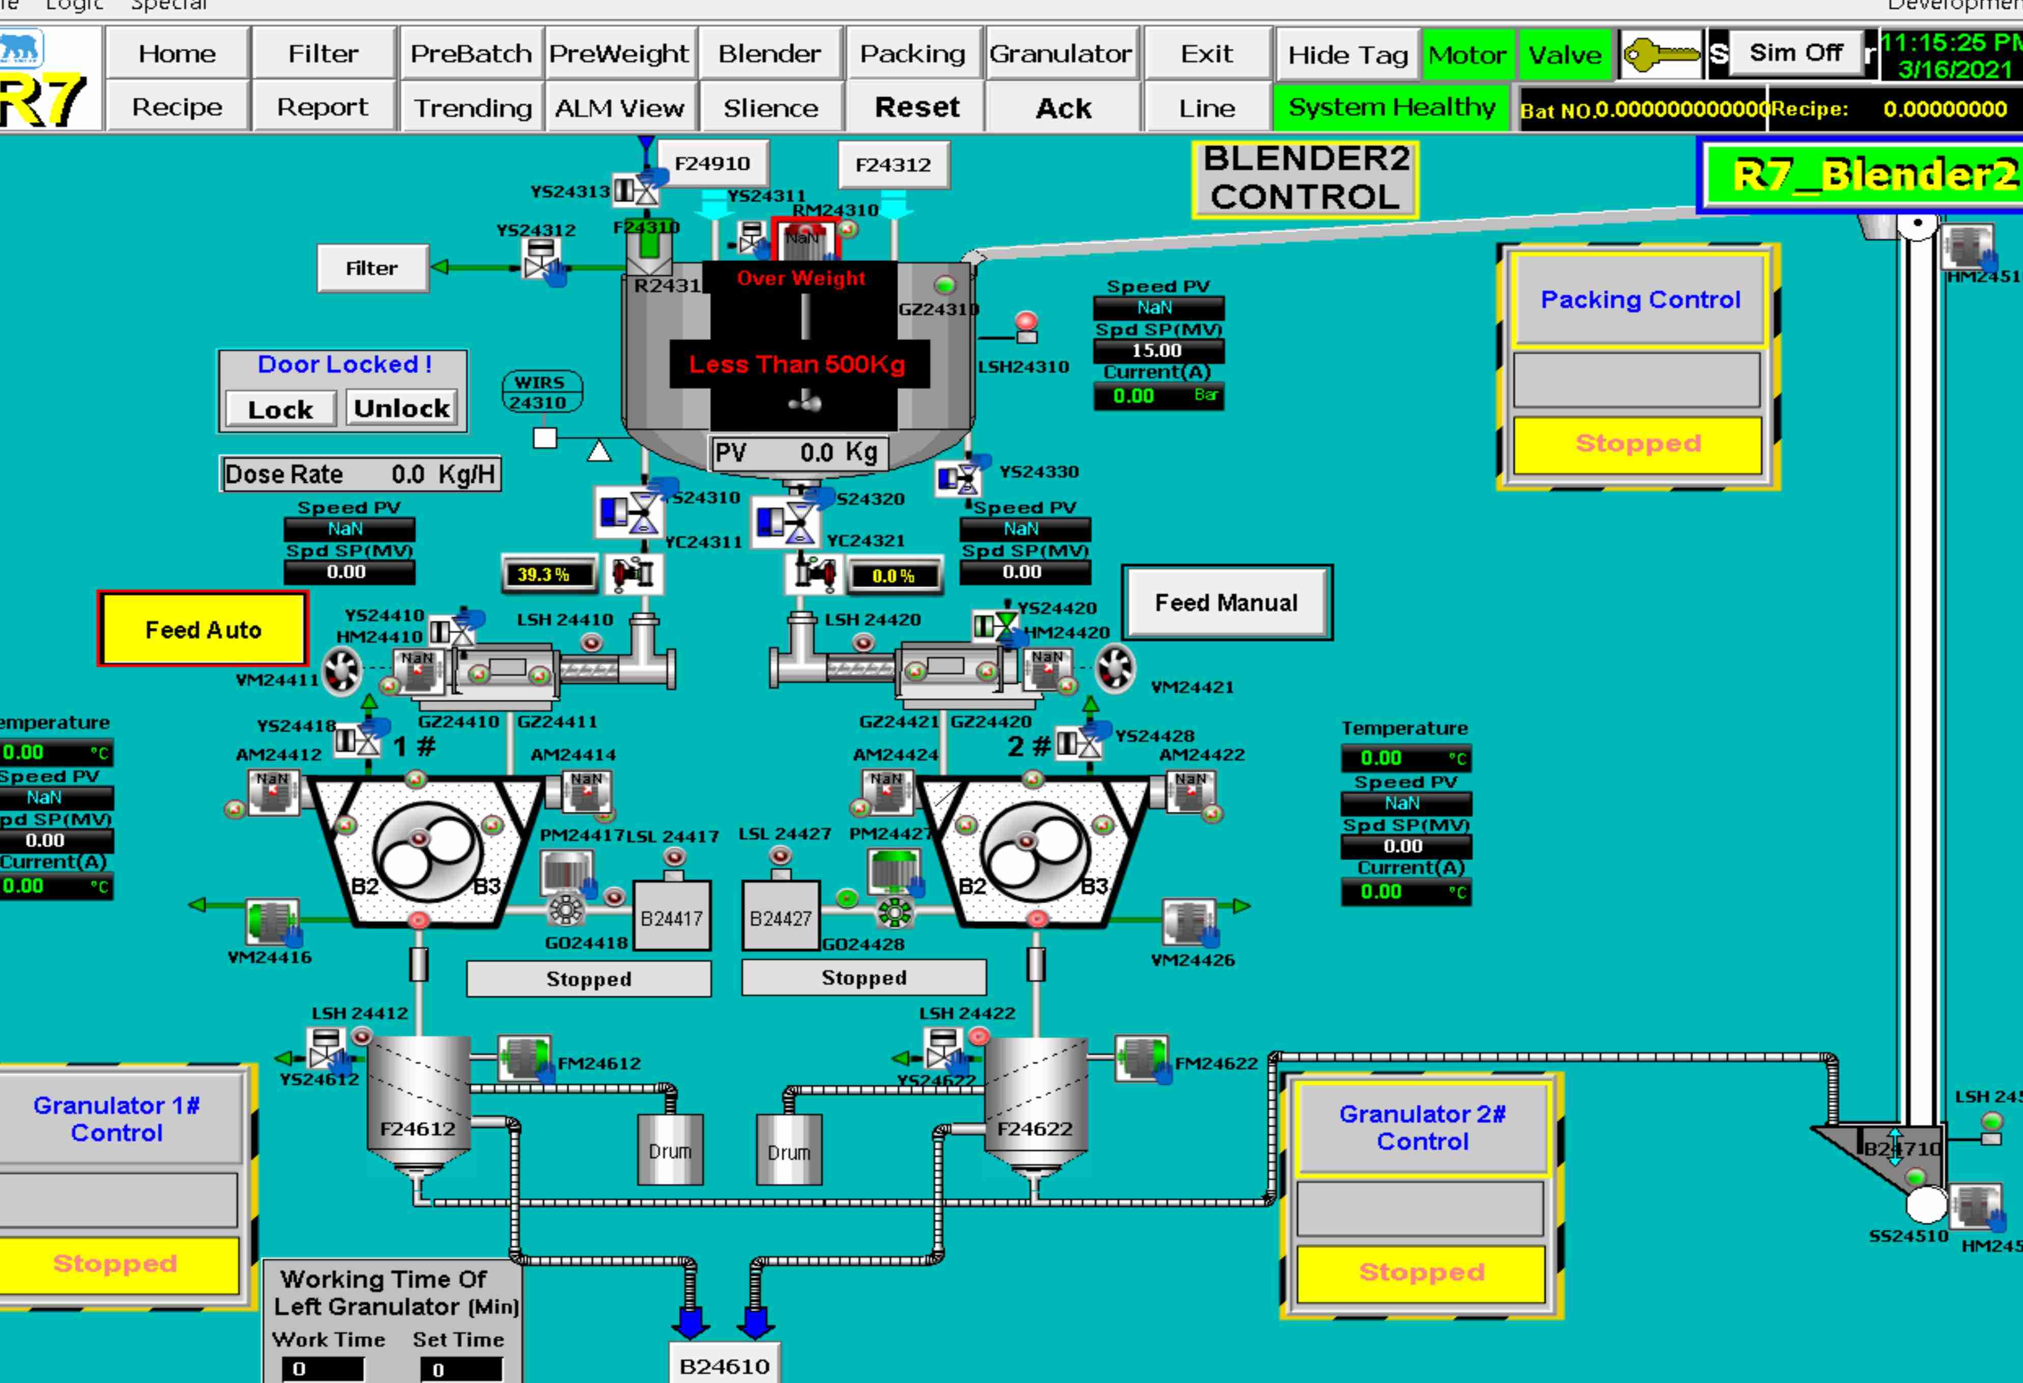Select the HM24420 motor icon
The height and width of the screenshot is (1383, 2023).
[x=1048, y=670]
